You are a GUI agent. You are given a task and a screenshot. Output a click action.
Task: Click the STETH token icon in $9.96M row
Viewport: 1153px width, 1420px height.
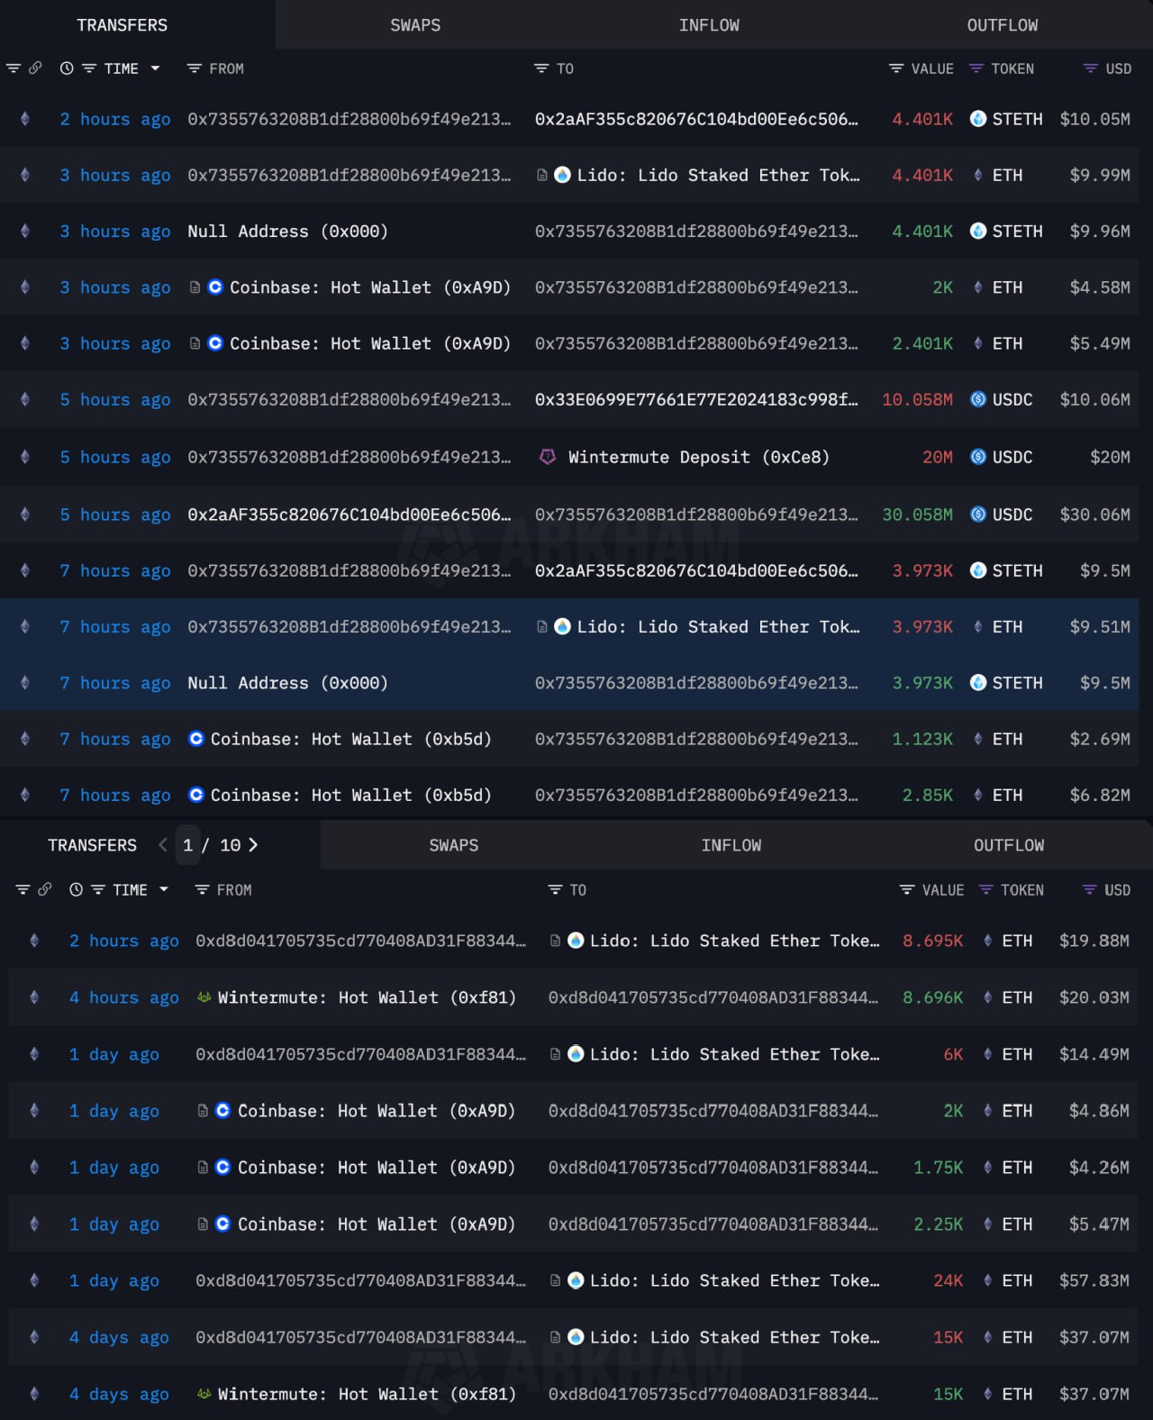[x=978, y=231]
